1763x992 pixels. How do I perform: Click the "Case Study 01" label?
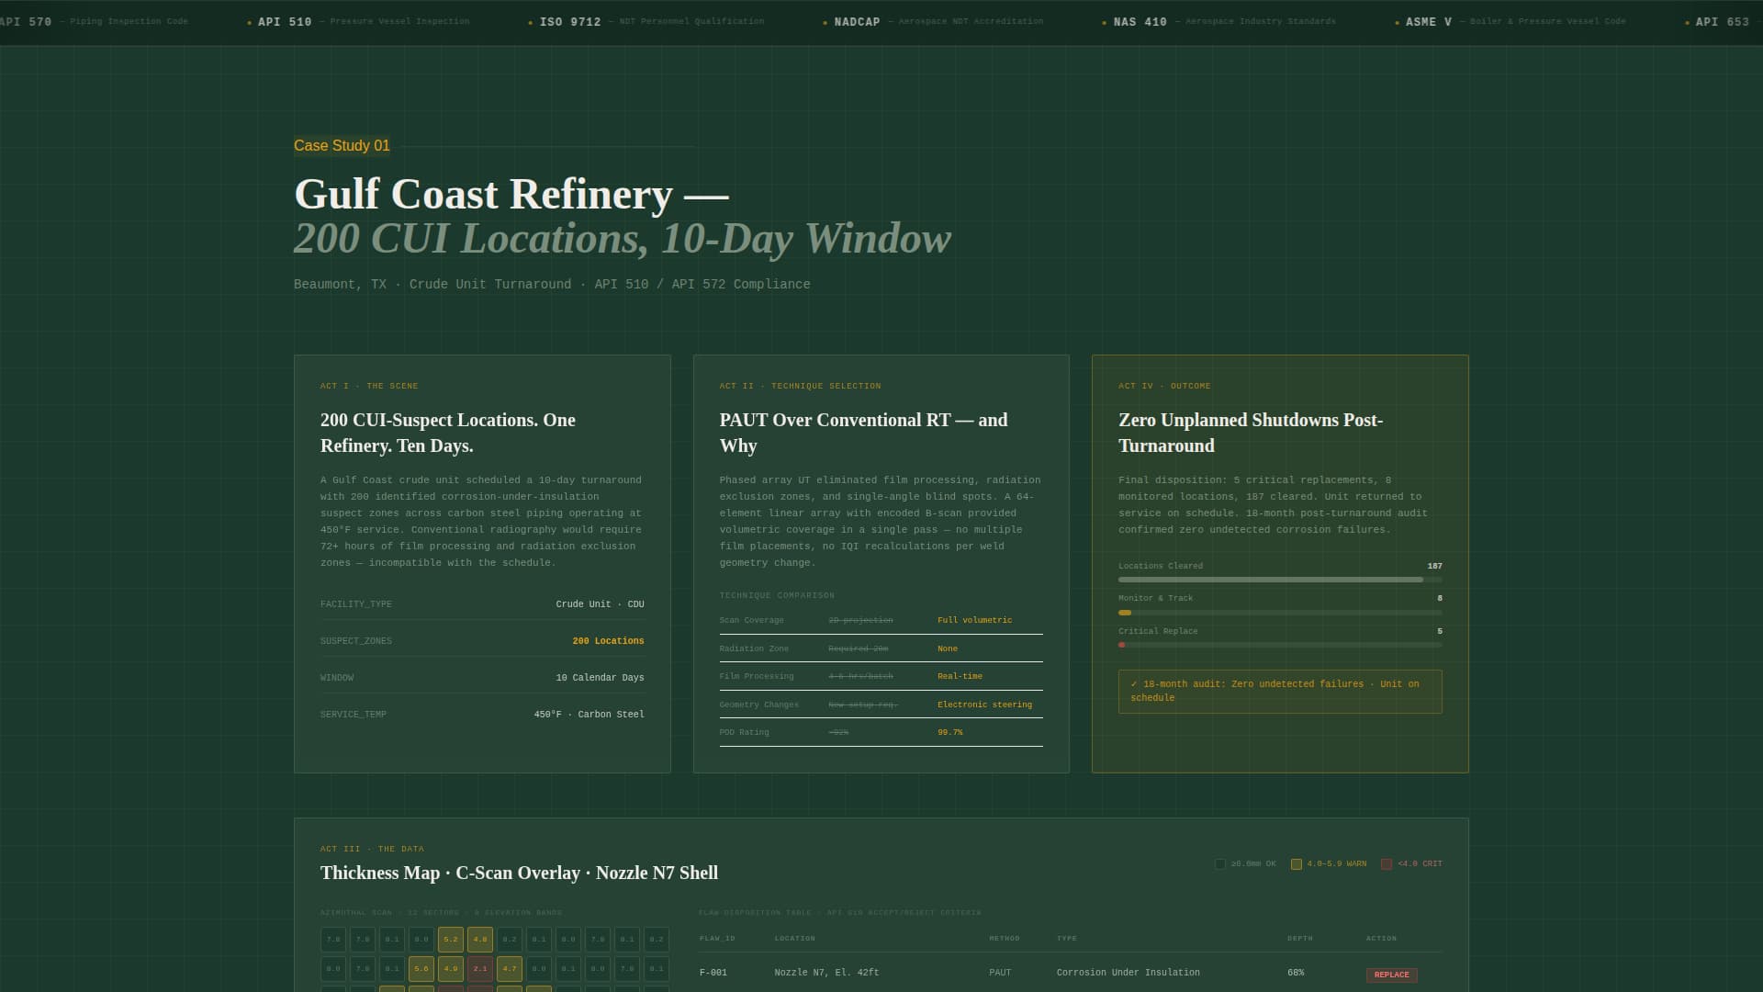(x=341, y=145)
